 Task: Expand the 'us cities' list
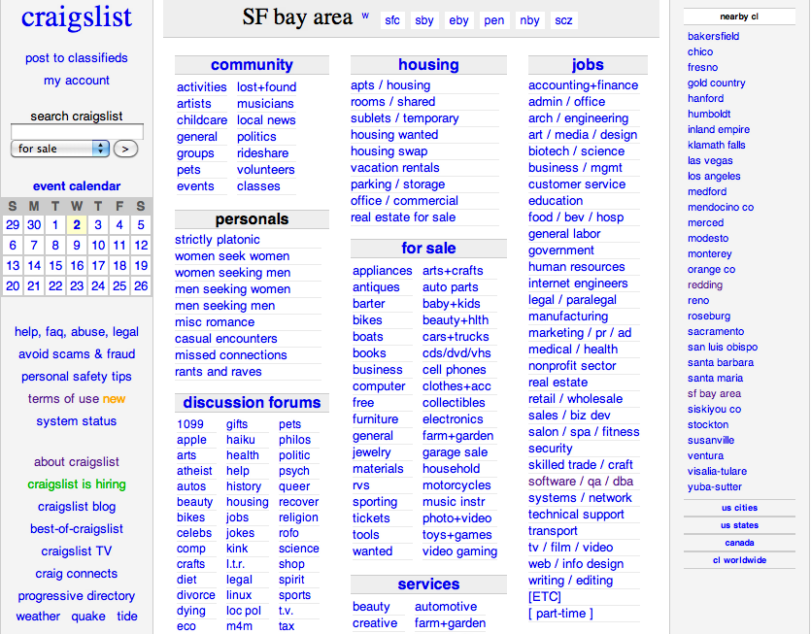[x=739, y=508]
